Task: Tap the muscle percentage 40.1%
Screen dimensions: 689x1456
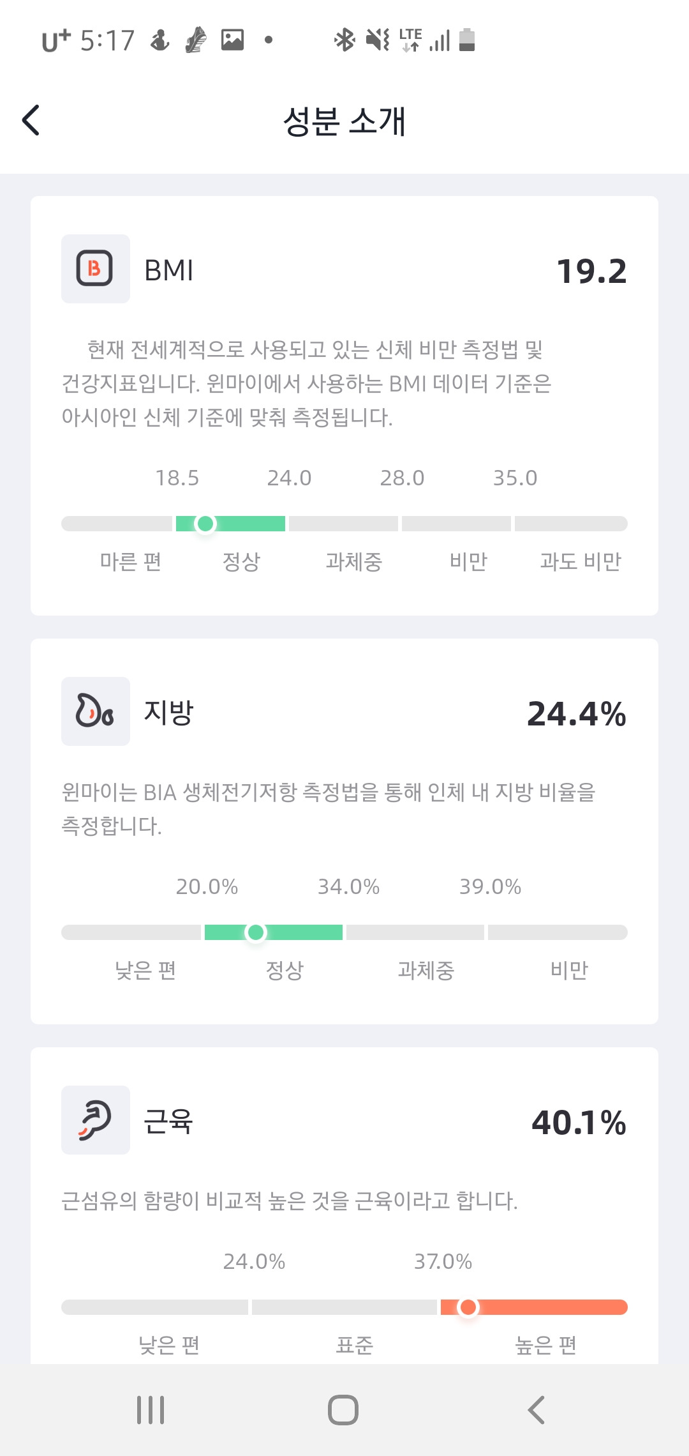Action: [x=579, y=1123]
